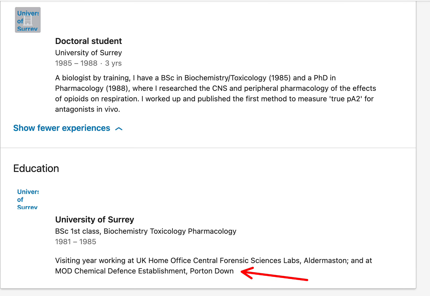Click the Education section heading
The width and height of the screenshot is (430, 296).
pyautogui.click(x=36, y=168)
